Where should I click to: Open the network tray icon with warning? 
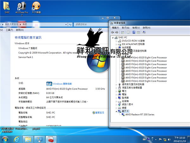point(165,140)
